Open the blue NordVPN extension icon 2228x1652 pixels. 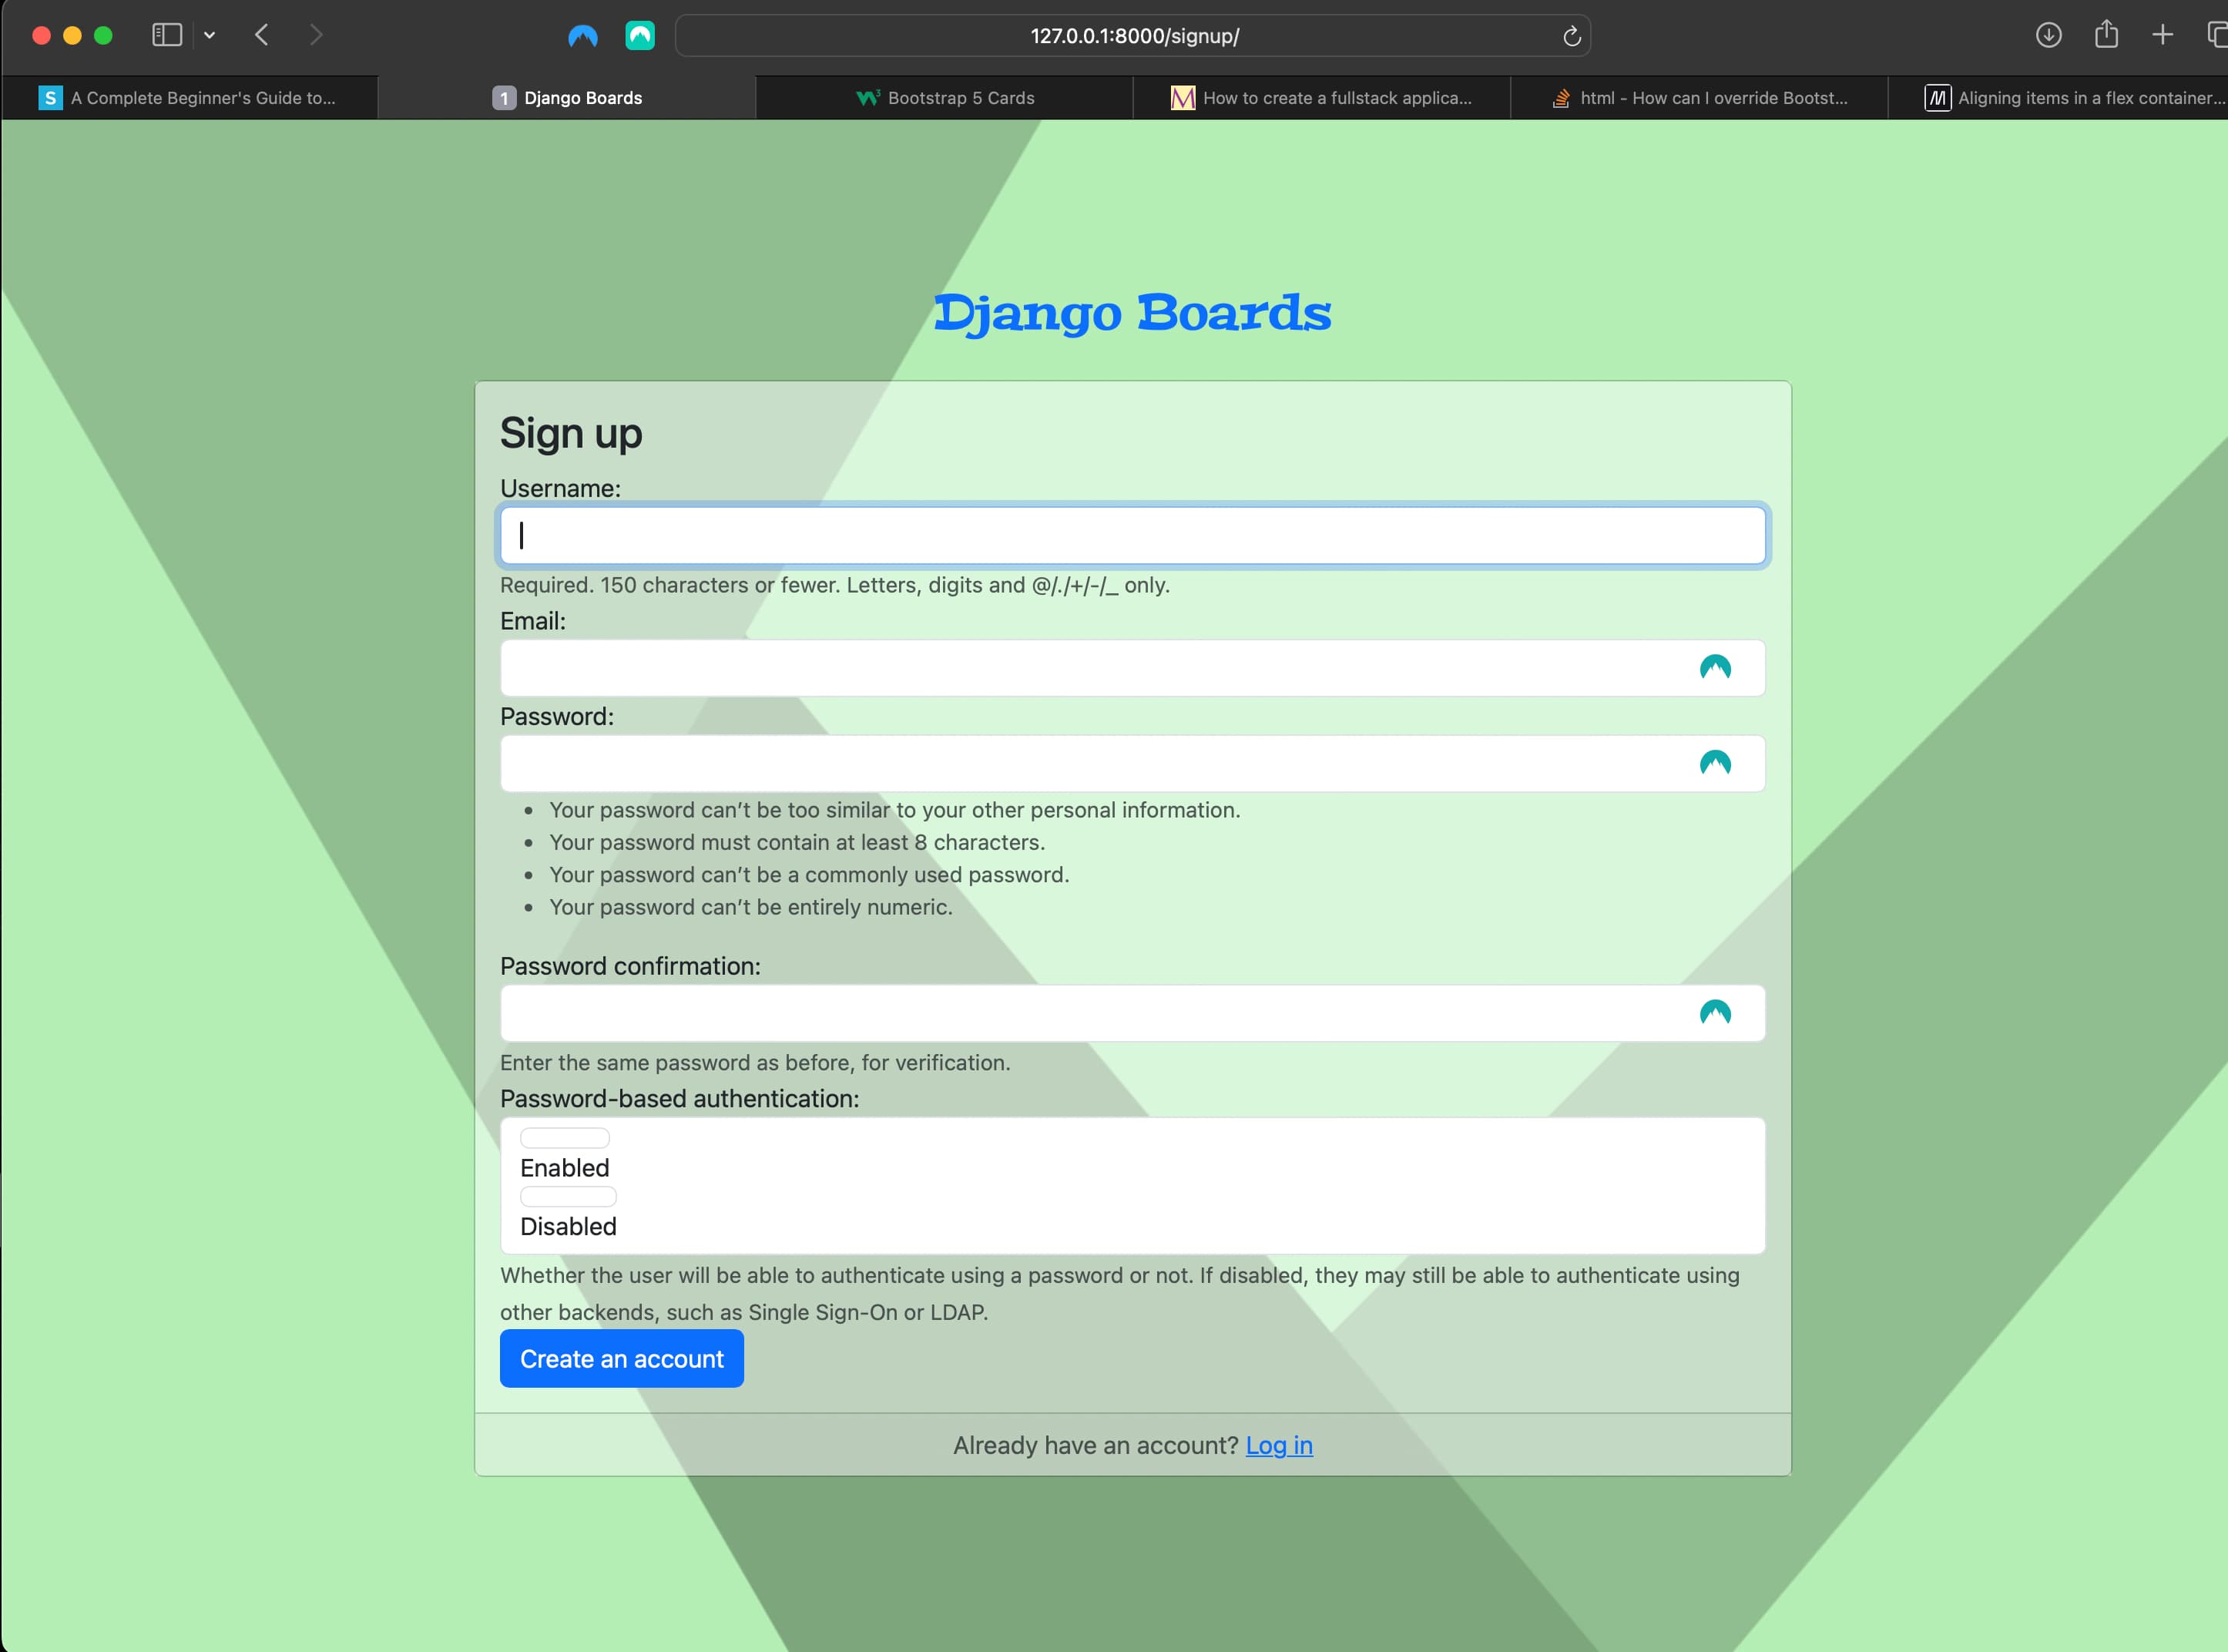coord(582,36)
